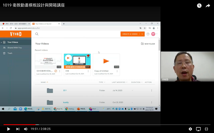Open Zoom from taskbar
Viewport: 214px width, 133px height.
pos(21,109)
